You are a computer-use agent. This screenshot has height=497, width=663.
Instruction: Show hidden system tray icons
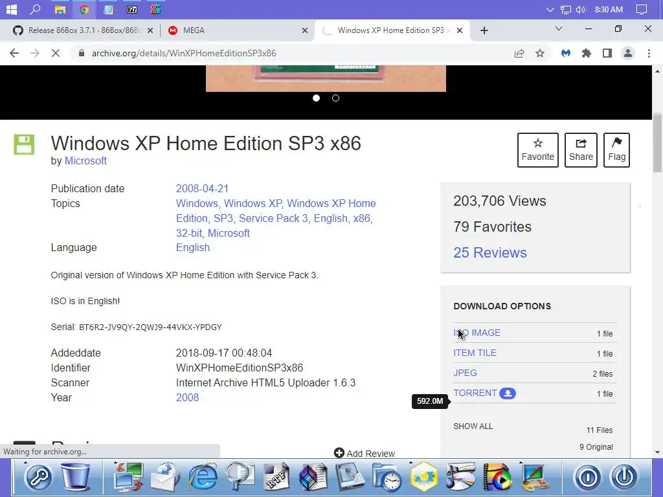[x=550, y=9]
